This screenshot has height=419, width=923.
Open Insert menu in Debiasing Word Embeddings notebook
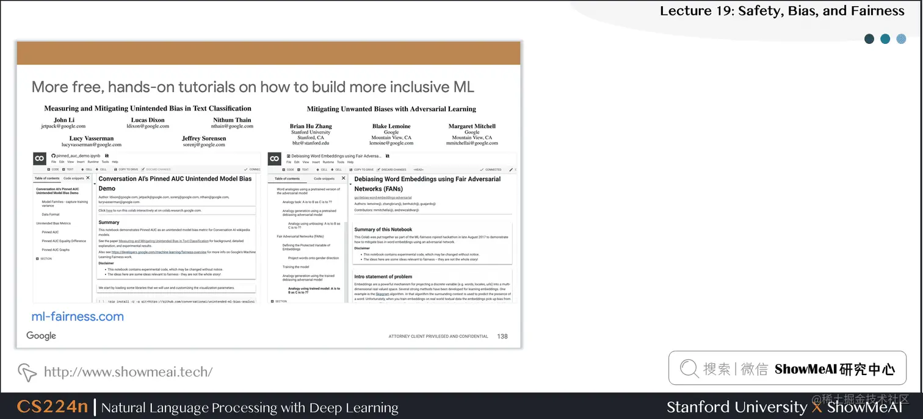(316, 162)
